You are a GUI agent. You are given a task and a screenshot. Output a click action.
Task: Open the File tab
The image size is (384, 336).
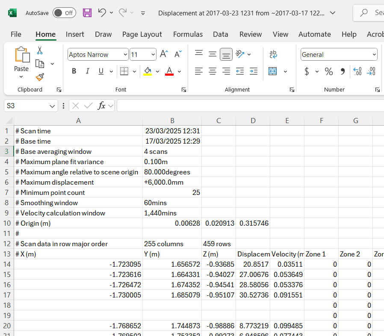coord(16,34)
